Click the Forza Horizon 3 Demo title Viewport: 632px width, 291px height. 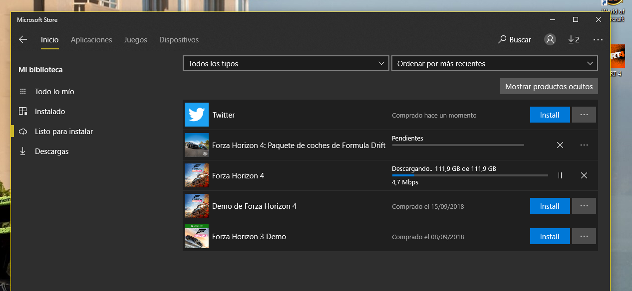(x=249, y=237)
